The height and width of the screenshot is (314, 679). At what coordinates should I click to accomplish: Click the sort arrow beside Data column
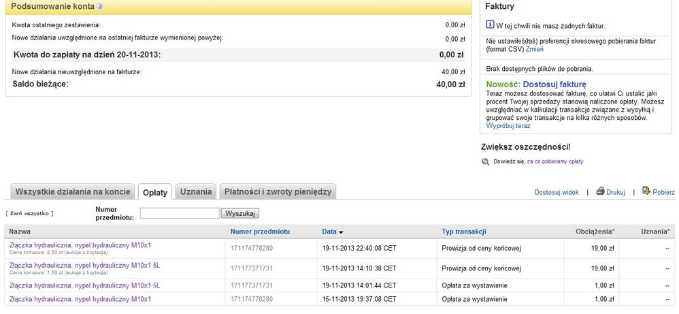tap(341, 232)
